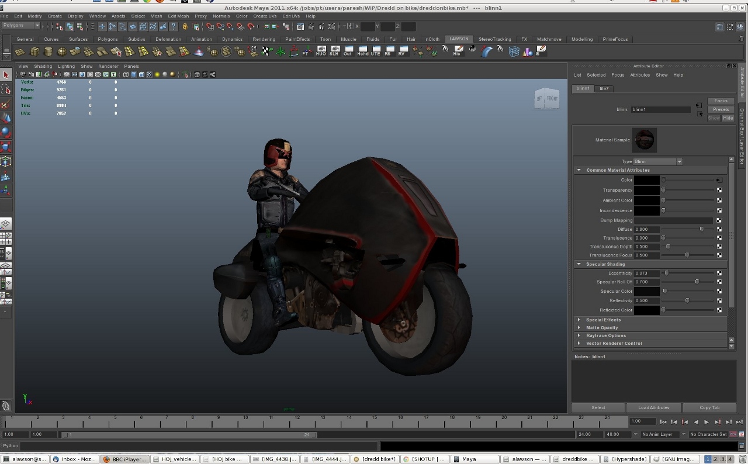Switch to the Rendering shelf tab
This screenshot has height=464, width=748.
(264, 39)
